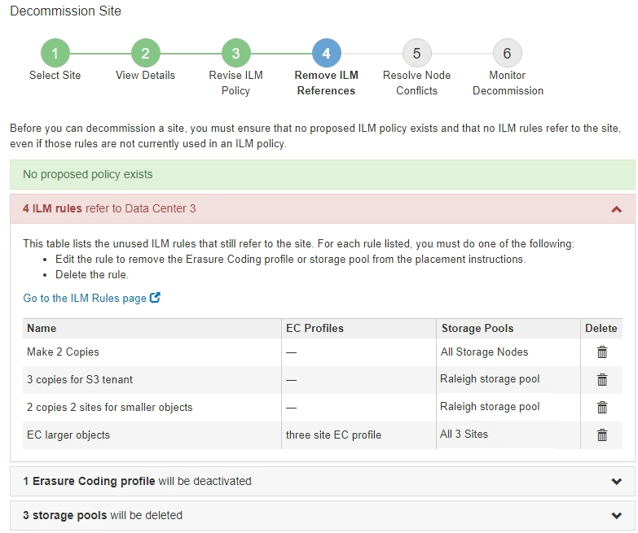Collapse the 4 ILM rules section
This screenshot has width=638, height=533.
click(616, 209)
